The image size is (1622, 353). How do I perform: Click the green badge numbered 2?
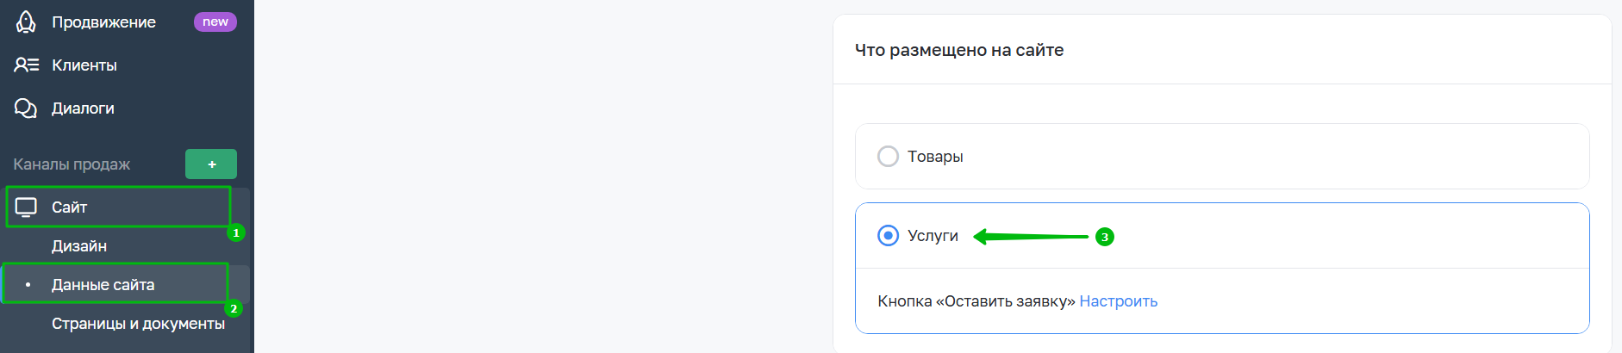(234, 308)
